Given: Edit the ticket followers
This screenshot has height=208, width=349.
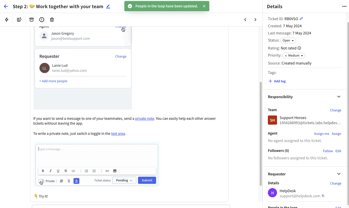Looking at the screenshot, I should 338,151.
